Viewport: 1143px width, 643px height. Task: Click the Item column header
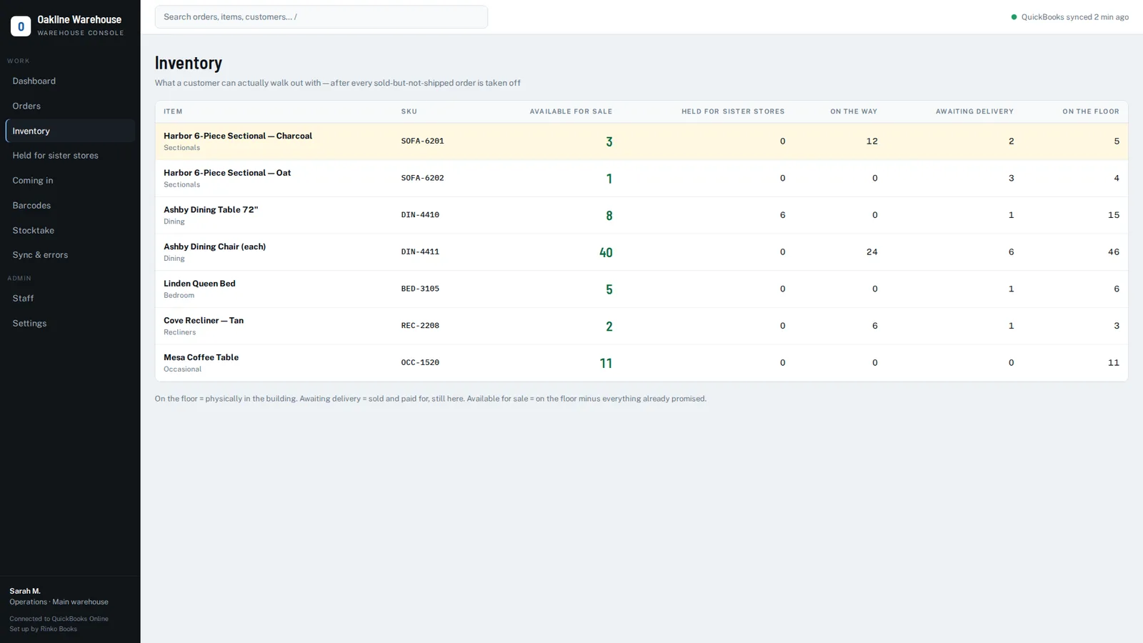[x=173, y=111]
